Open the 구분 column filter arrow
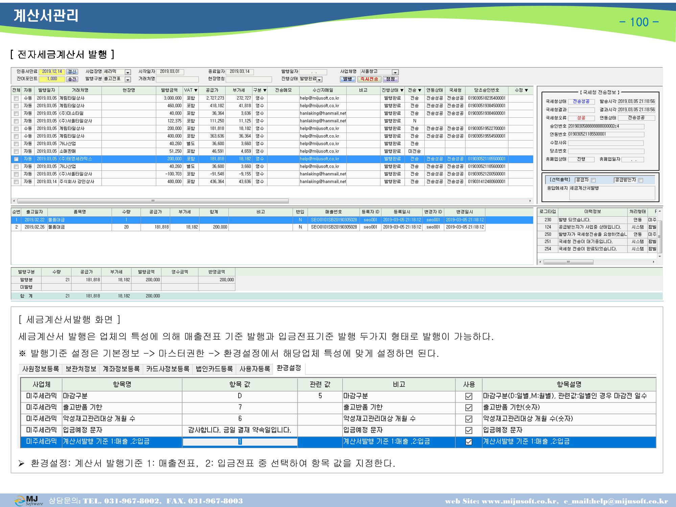The height and width of the screenshot is (507, 676). [265, 90]
